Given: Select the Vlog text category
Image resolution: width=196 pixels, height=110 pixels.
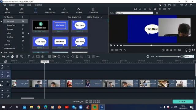Looking at the screenshot, I should click(x=8, y=41).
